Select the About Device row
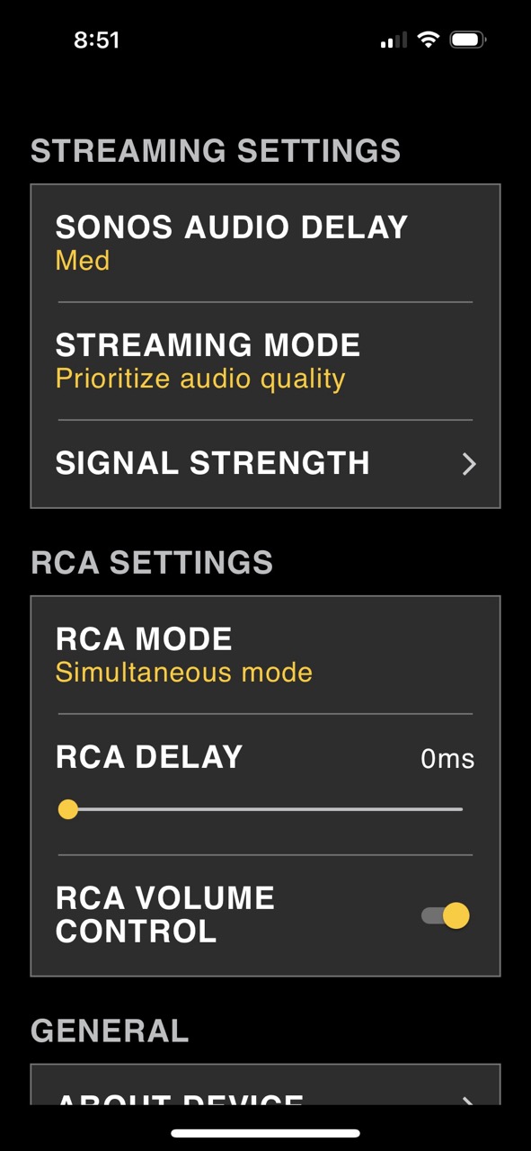531x1151 pixels. [265, 1086]
